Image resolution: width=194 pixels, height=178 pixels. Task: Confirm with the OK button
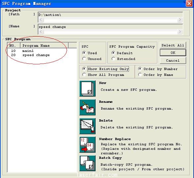(173, 53)
